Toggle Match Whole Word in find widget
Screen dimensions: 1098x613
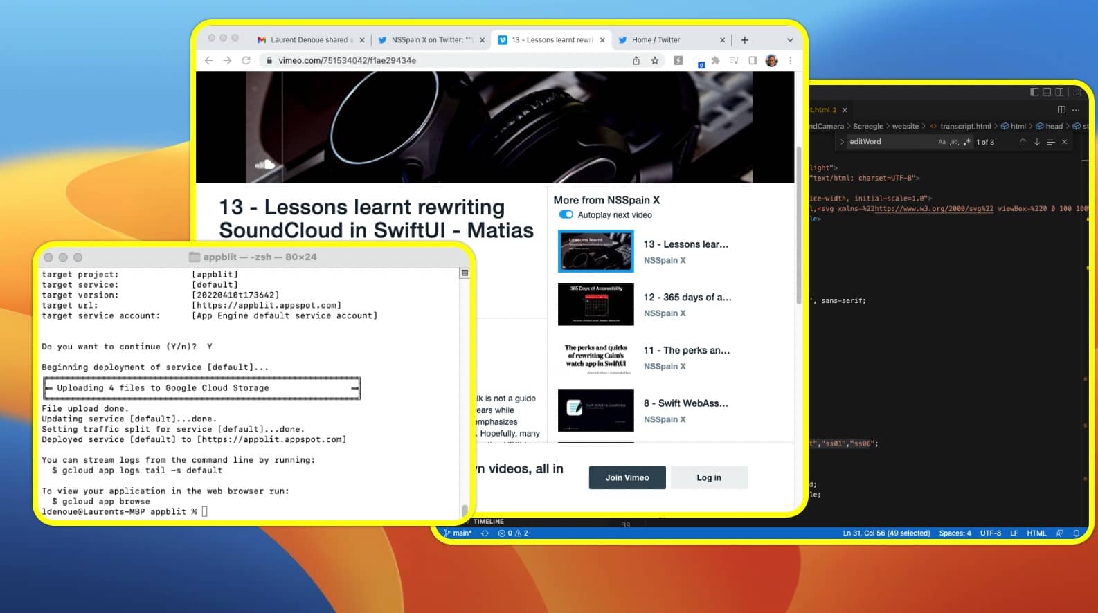click(x=954, y=142)
